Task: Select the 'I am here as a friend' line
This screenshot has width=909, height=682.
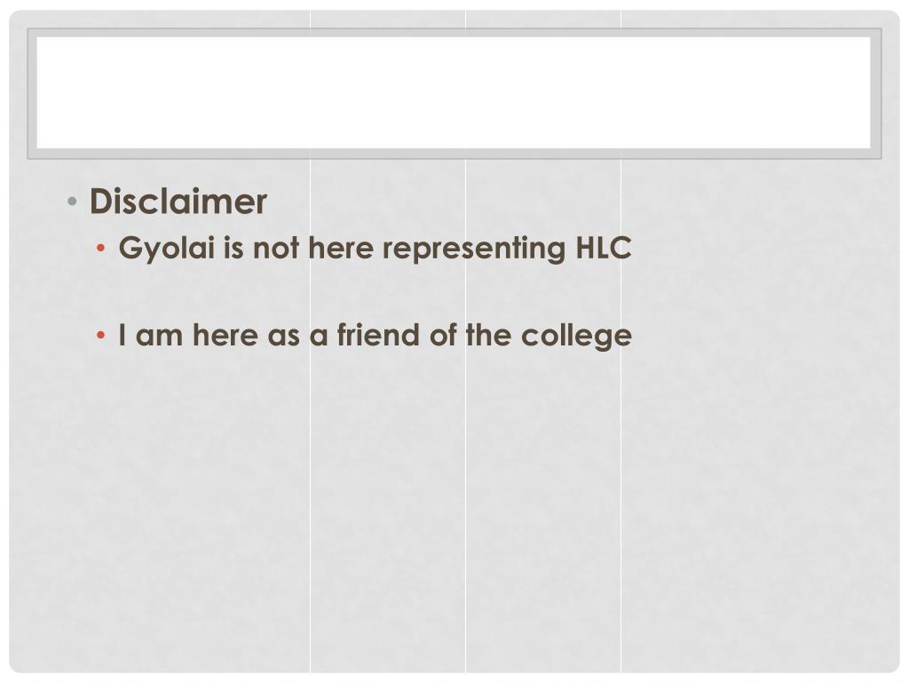Action: tap(375, 337)
